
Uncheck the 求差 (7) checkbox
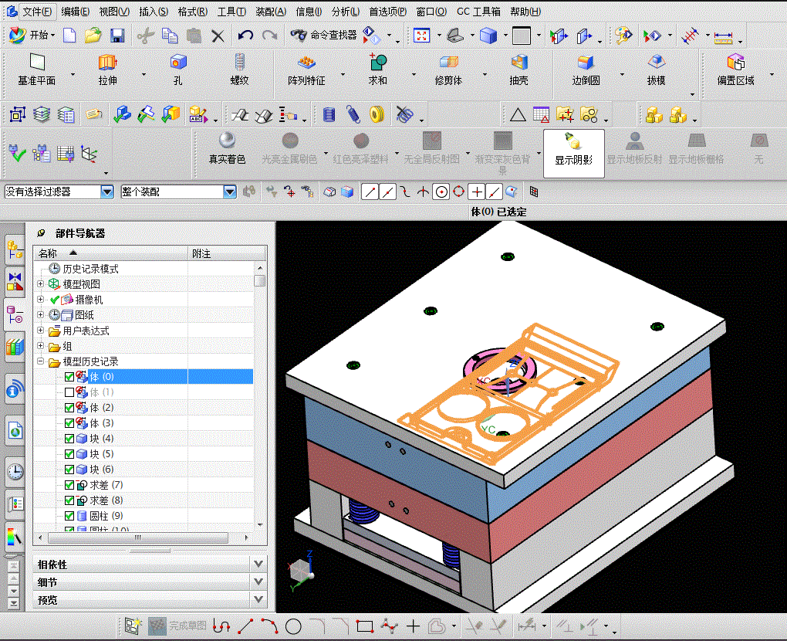click(69, 485)
